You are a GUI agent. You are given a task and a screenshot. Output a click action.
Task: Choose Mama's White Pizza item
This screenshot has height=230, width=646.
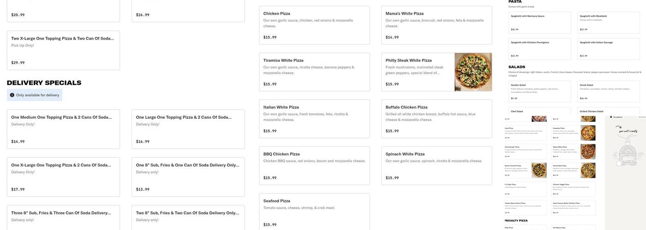[x=437, y=25]
